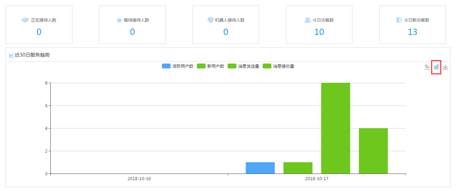Screen dimensions: 456x191
Task: Switch chart to bar view
Action: coord(436,67)
